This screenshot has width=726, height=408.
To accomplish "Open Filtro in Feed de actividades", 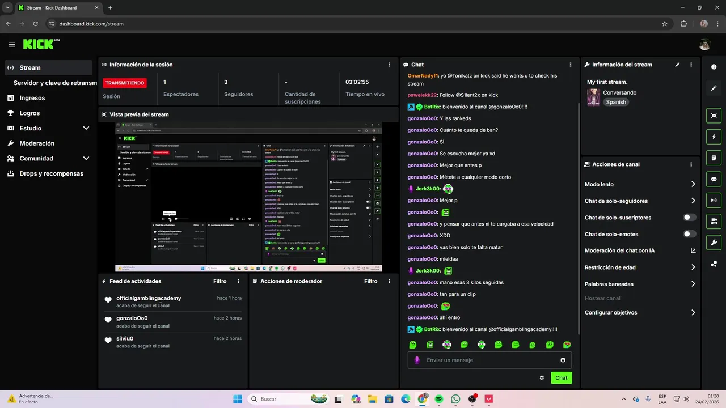I will pyautogui.click(x=220, y=281).
